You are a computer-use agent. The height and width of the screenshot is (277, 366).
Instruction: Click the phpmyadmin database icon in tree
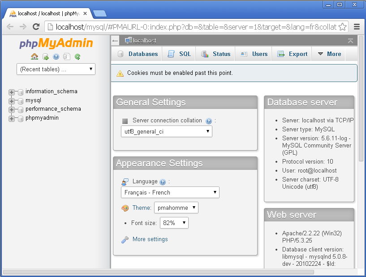coord(21,119)
